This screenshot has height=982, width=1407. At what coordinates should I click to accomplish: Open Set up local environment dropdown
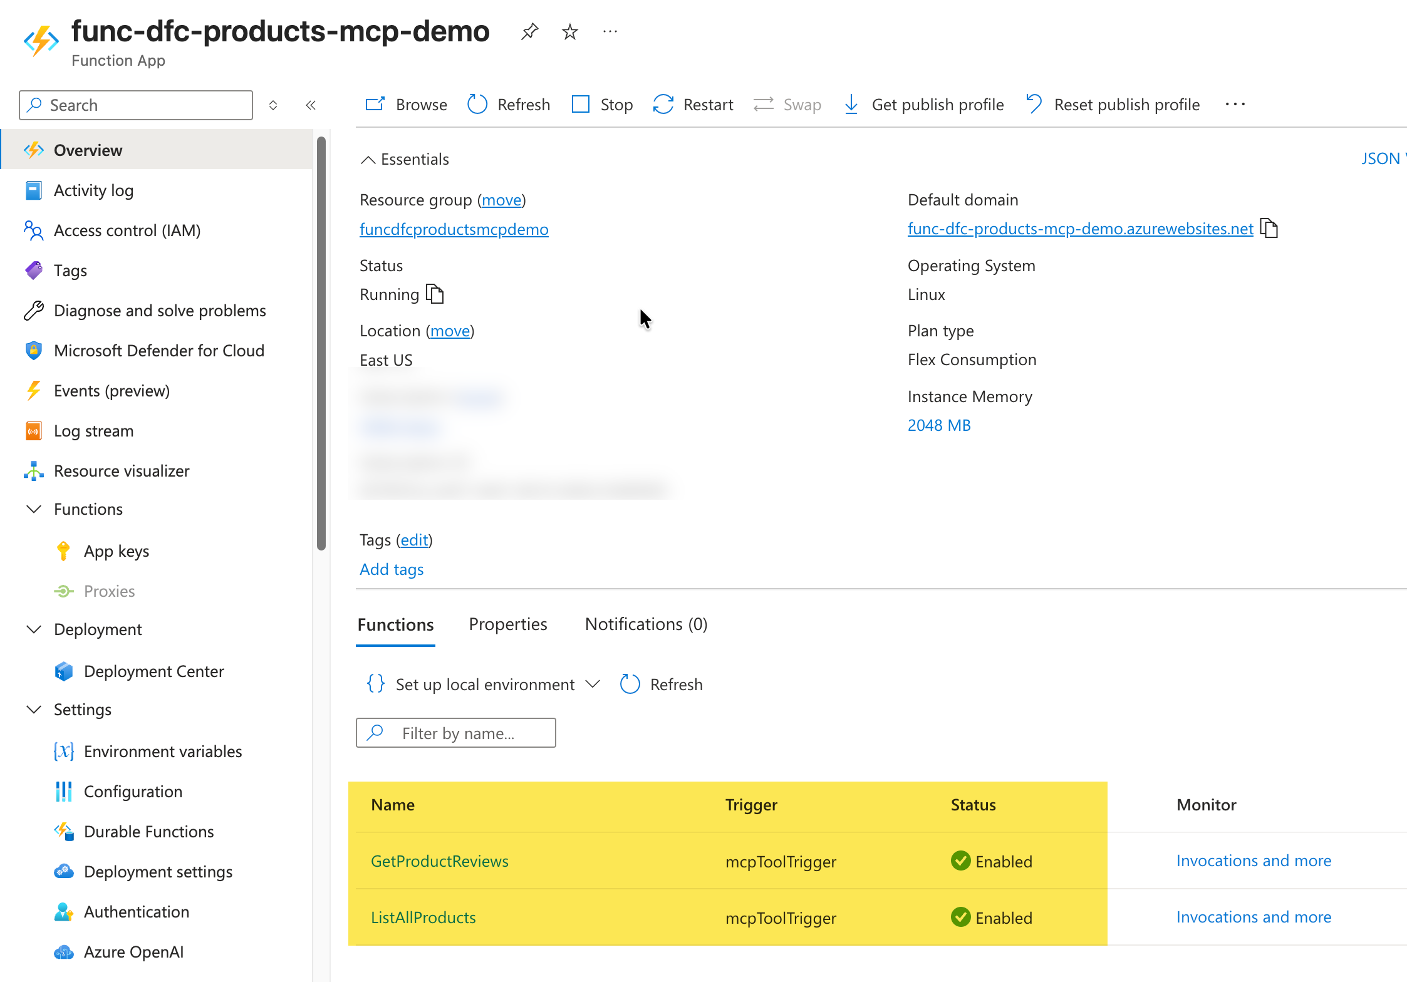[484, 685]
